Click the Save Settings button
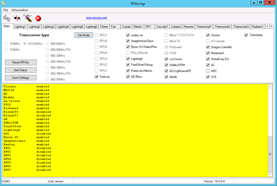 (x=21, y=78)
